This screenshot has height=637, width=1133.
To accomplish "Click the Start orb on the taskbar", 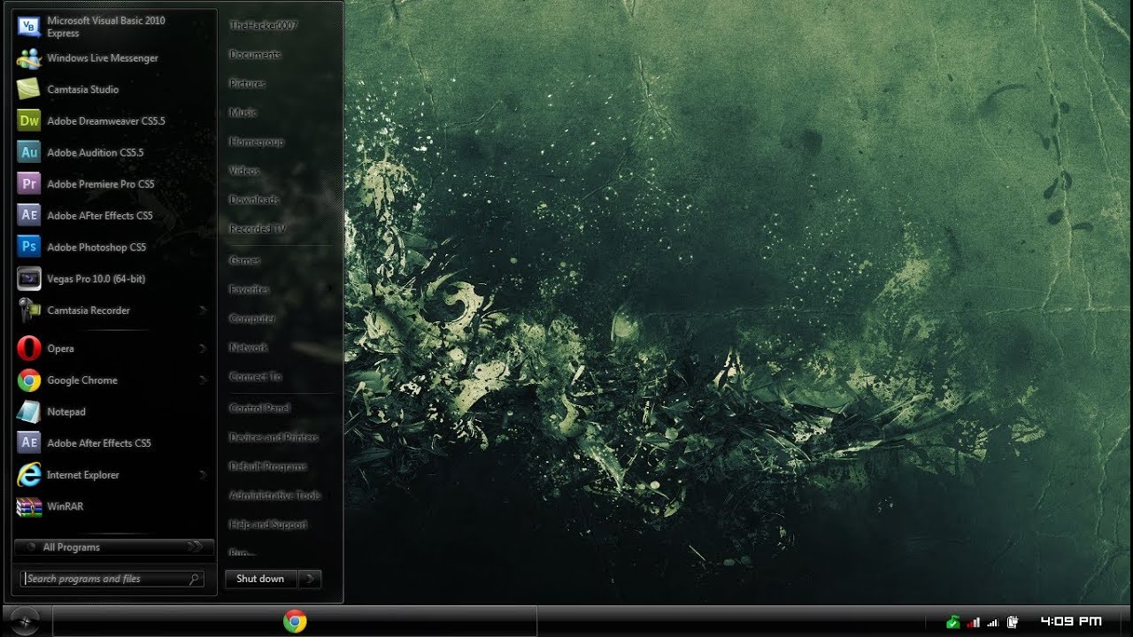I will pyautogui.click(x=25, y=622).
